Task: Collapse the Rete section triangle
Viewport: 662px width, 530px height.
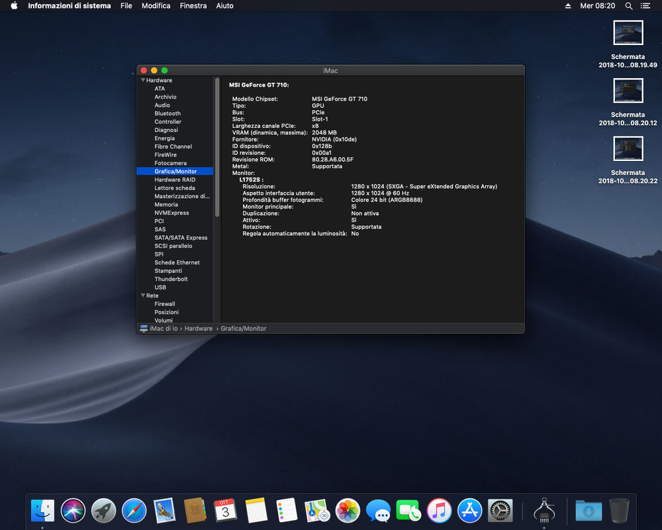Action: 143,295
